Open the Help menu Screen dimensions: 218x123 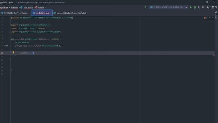pos(11,2)
